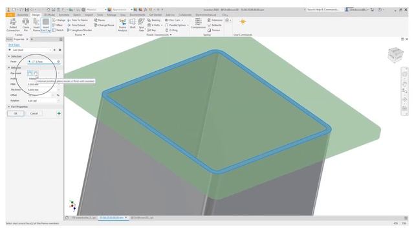
Task: Click Cancel in the End Cap panel
Action: (34, 114)
